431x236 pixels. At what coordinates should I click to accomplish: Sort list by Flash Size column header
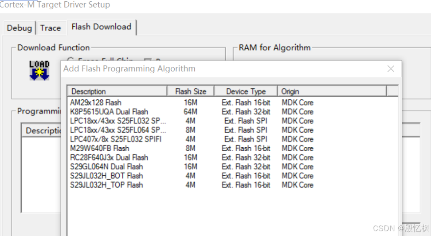(x=191, y=91)
